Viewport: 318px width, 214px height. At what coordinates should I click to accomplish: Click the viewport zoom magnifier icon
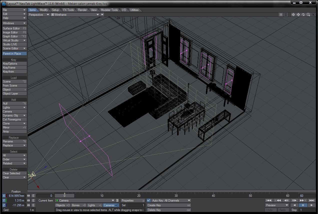coord(308,15)
